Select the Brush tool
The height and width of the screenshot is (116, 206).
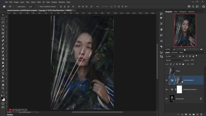[3, 44]
